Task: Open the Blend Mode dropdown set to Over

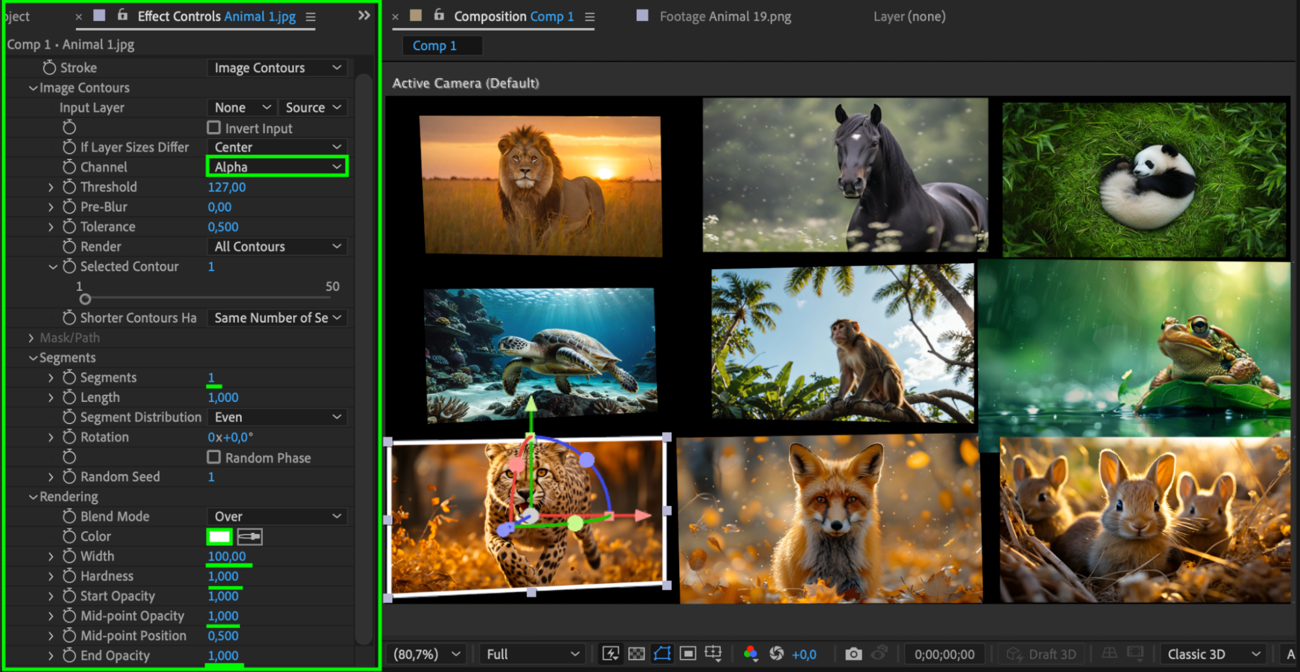Action: (x=277, y=517)
